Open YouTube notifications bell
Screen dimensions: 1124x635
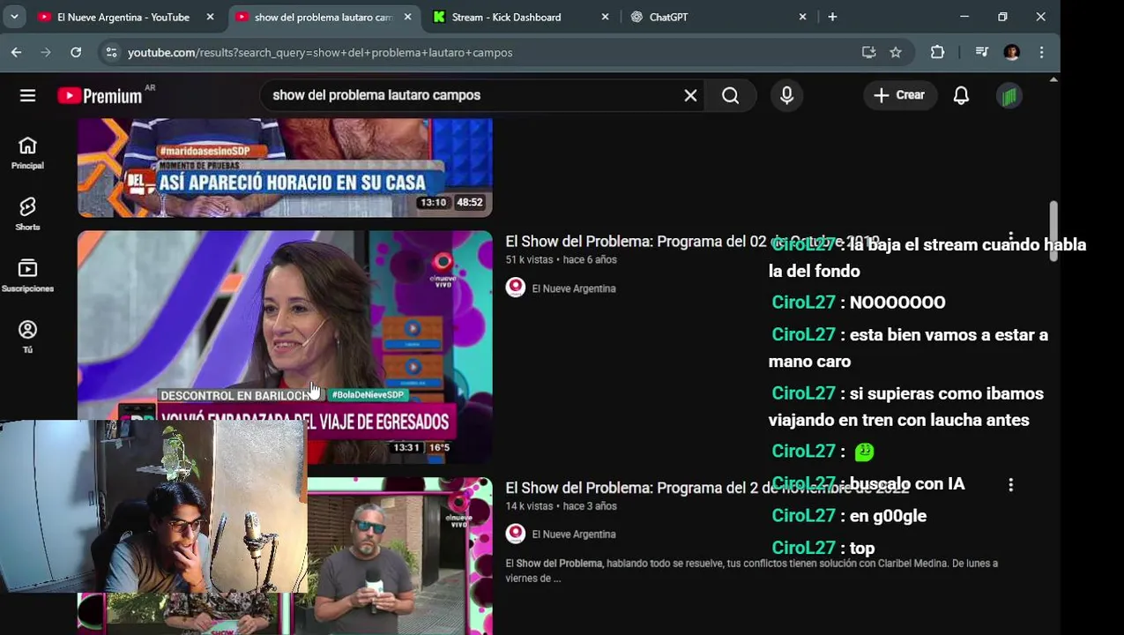[961, 95]
